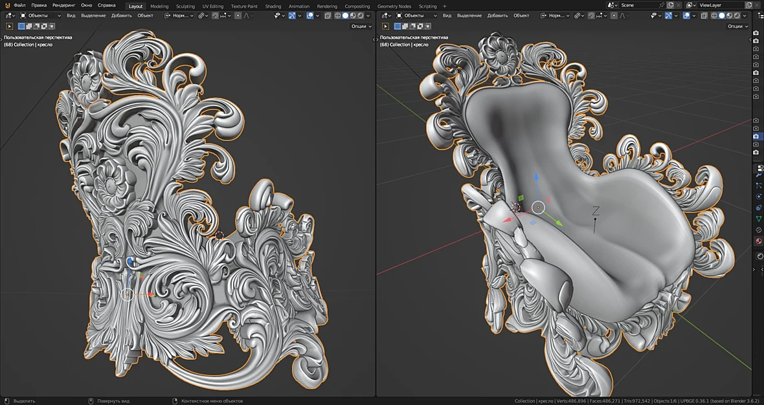Click Выделение menu in right viewport

[469, 16]
